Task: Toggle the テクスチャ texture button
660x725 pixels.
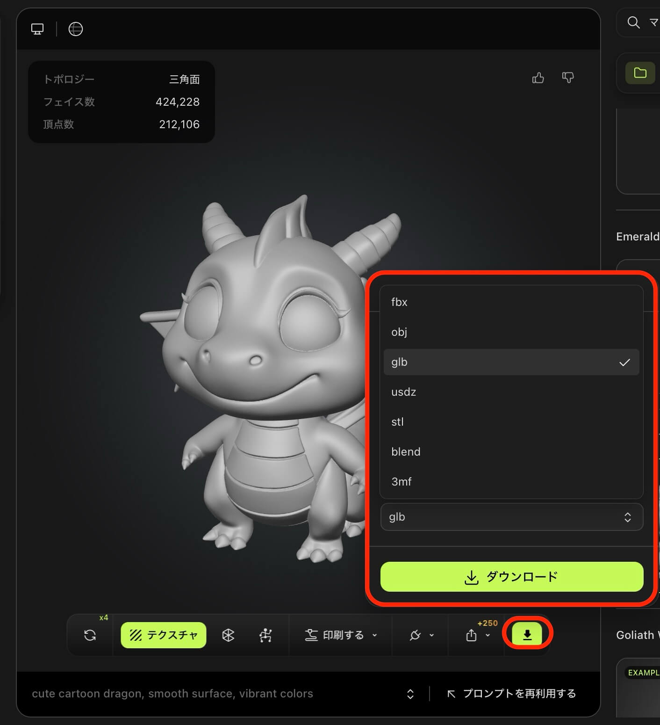Action: 164,635
